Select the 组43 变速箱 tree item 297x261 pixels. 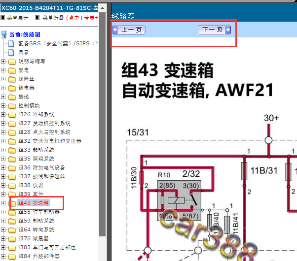pyautogui.click(x=34, y=203)
